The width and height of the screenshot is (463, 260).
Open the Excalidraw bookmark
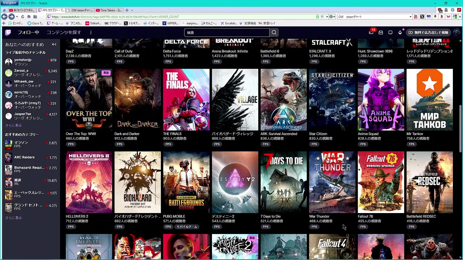[229, 23]
